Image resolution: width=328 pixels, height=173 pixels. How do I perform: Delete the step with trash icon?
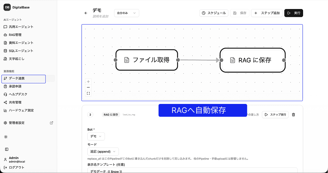point(293,115)
